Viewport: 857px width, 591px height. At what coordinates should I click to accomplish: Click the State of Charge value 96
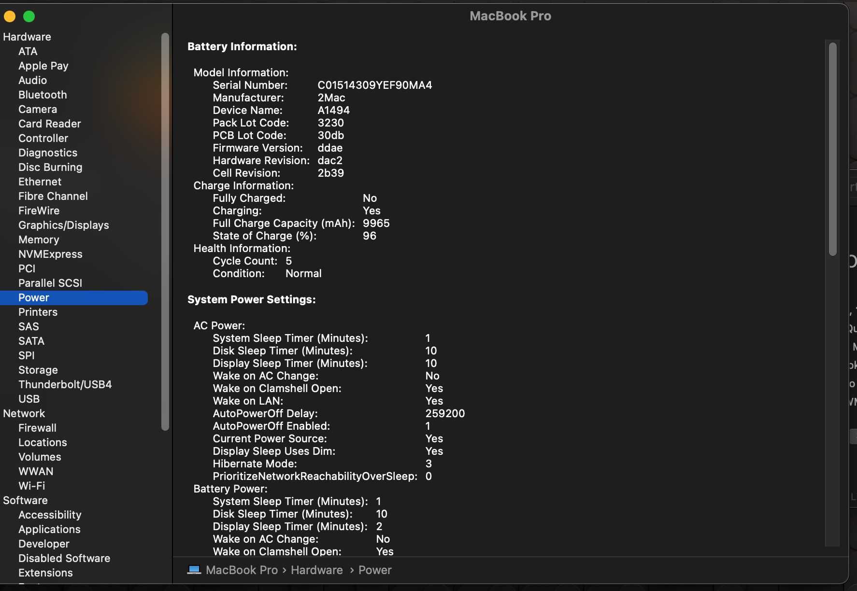[370, 236]
